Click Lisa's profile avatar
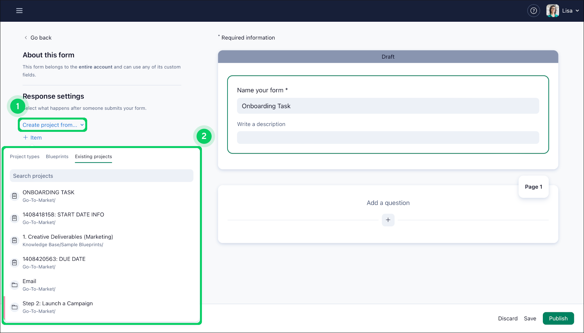584x333 pixels. 552,11
